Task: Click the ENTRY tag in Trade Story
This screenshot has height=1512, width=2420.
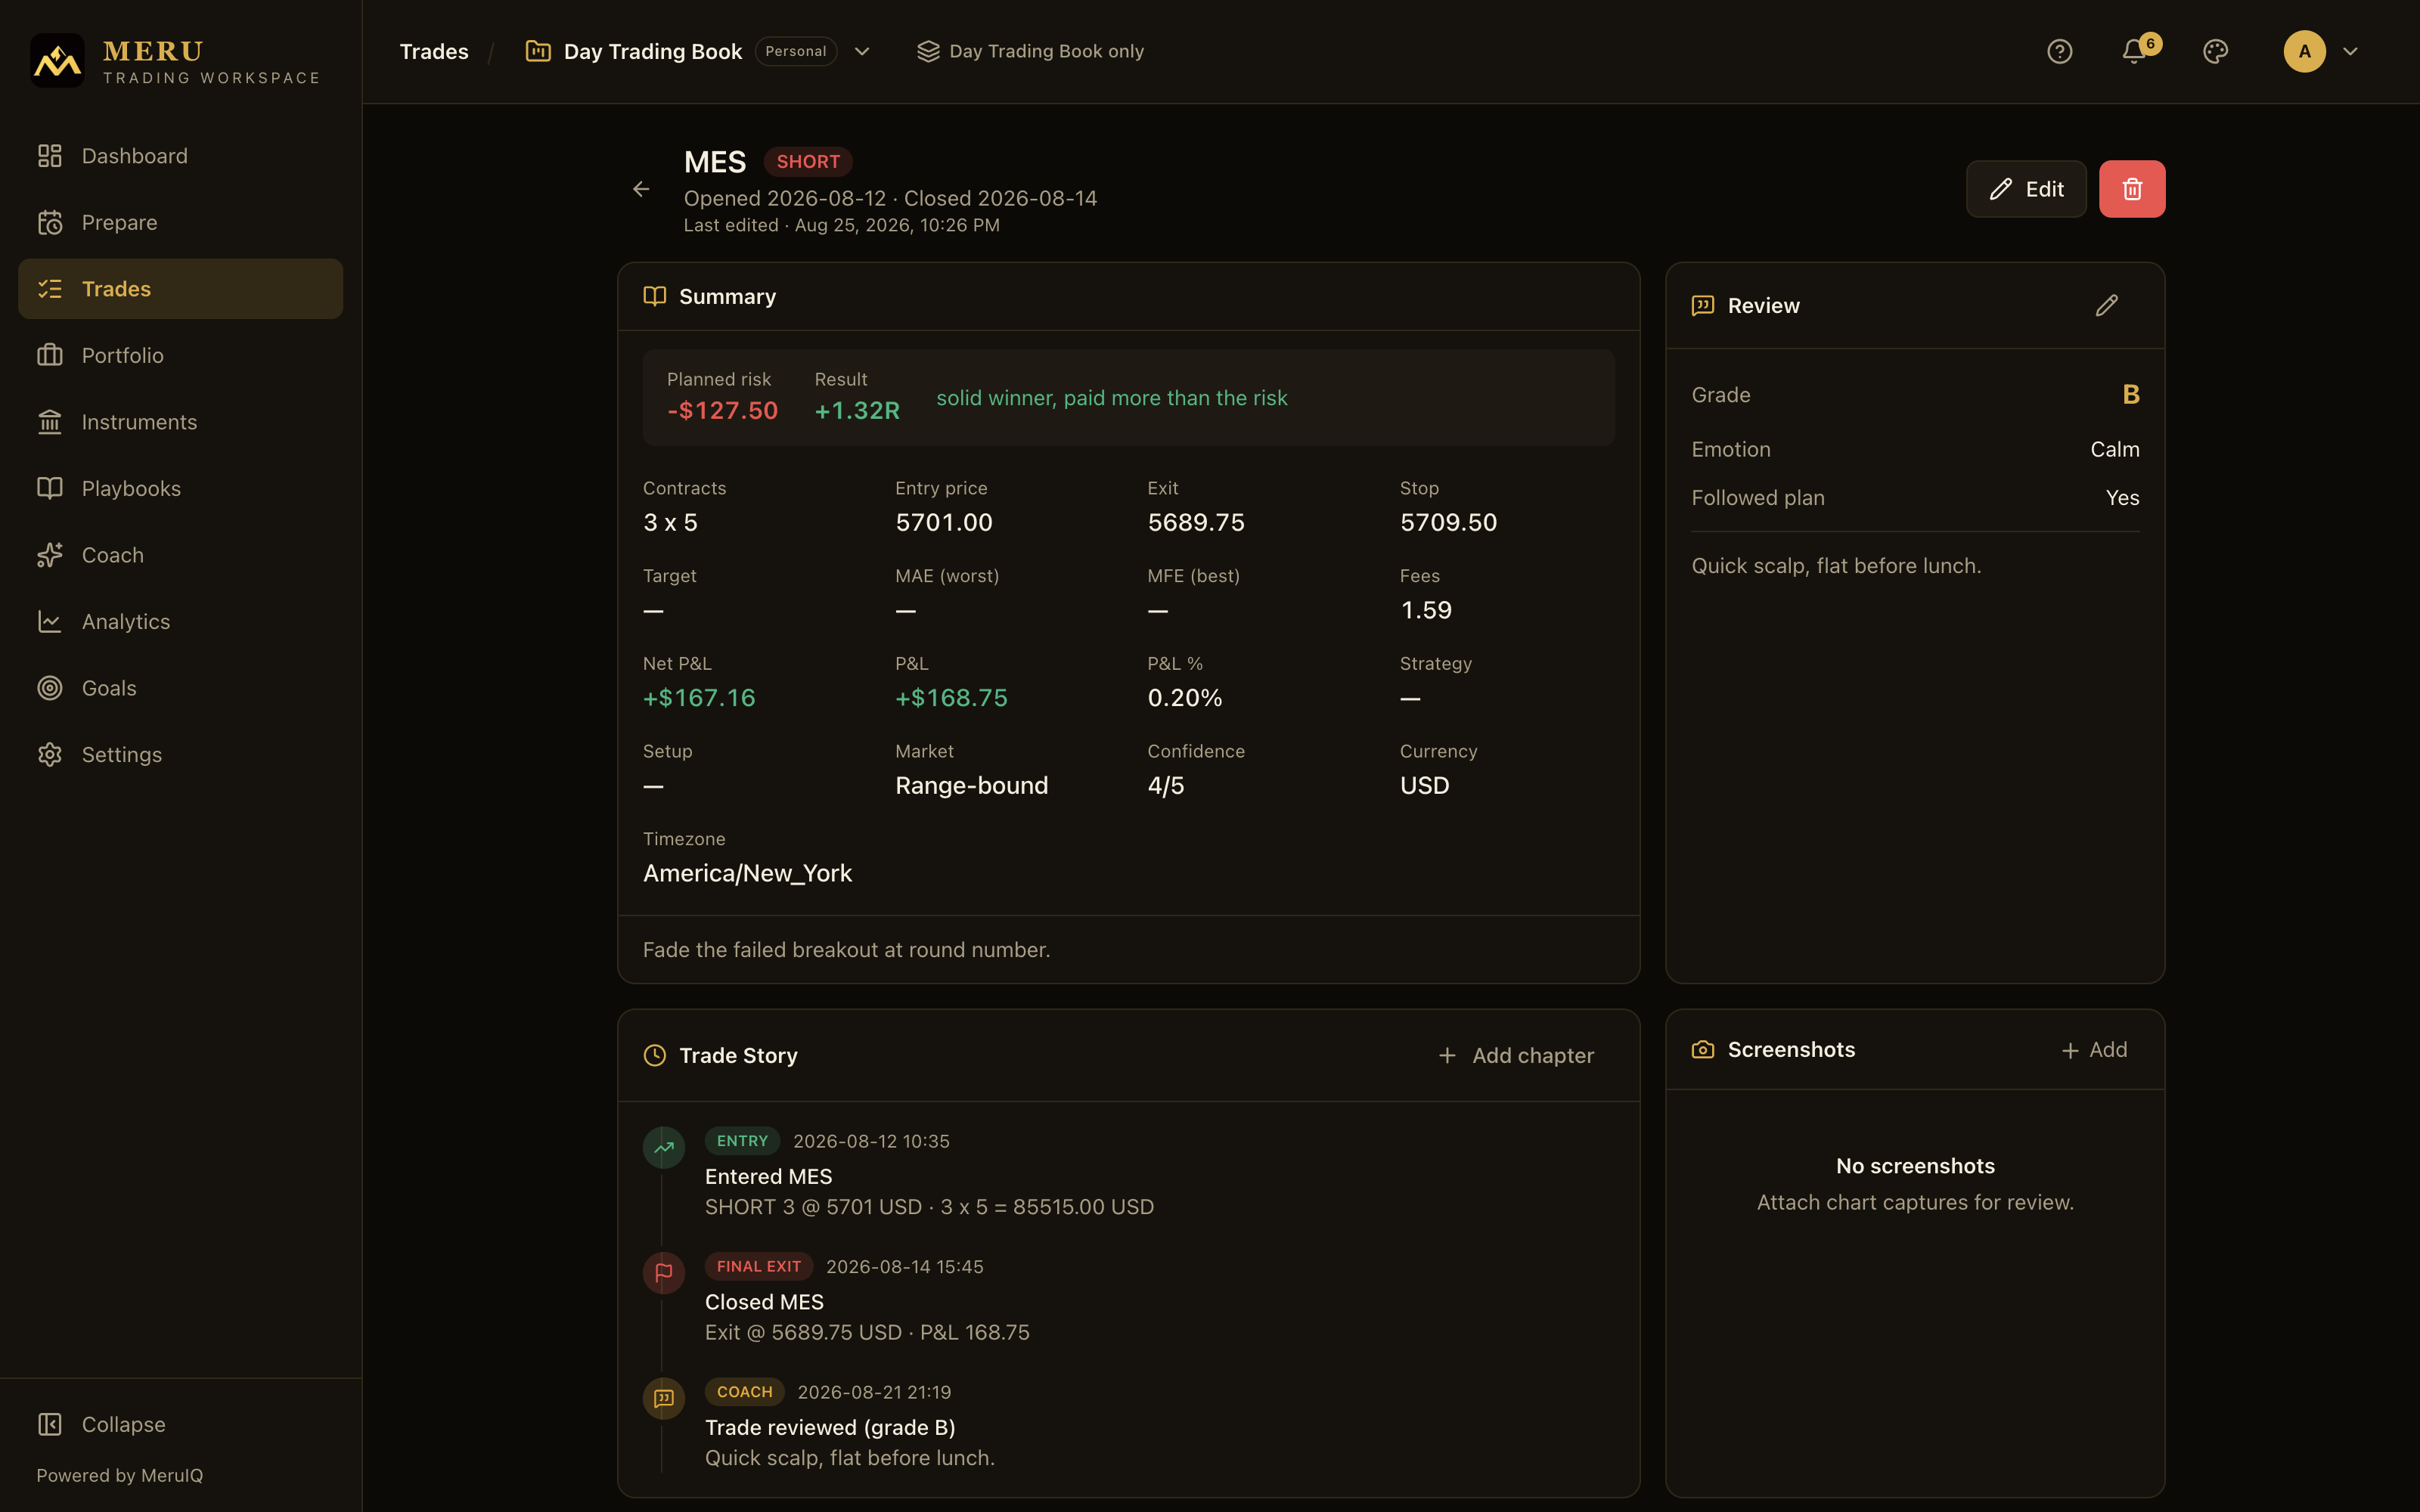Action: tap(742, 1141)
